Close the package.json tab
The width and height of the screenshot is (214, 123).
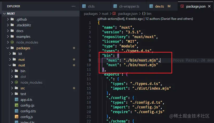click(209, 6)
